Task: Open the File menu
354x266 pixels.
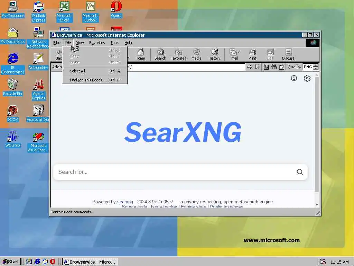Action: (56, 43)
